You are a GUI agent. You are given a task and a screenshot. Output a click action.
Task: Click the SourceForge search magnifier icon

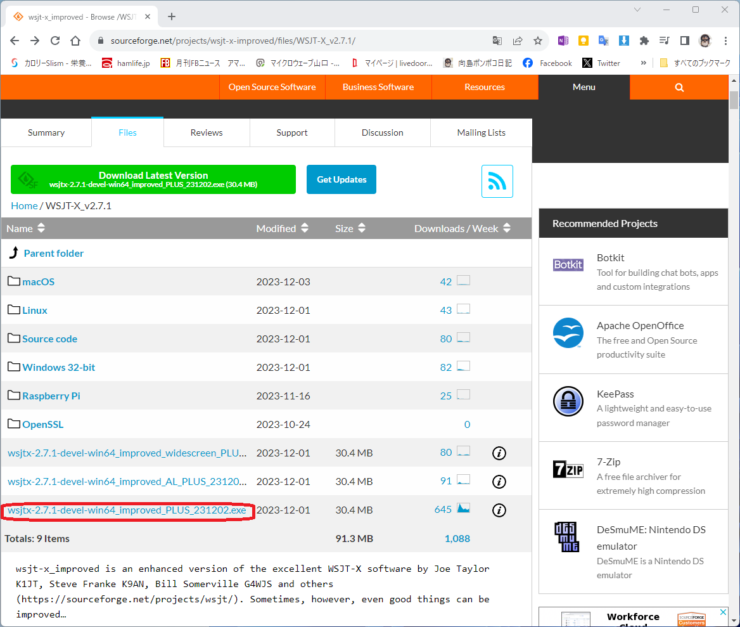679,87
